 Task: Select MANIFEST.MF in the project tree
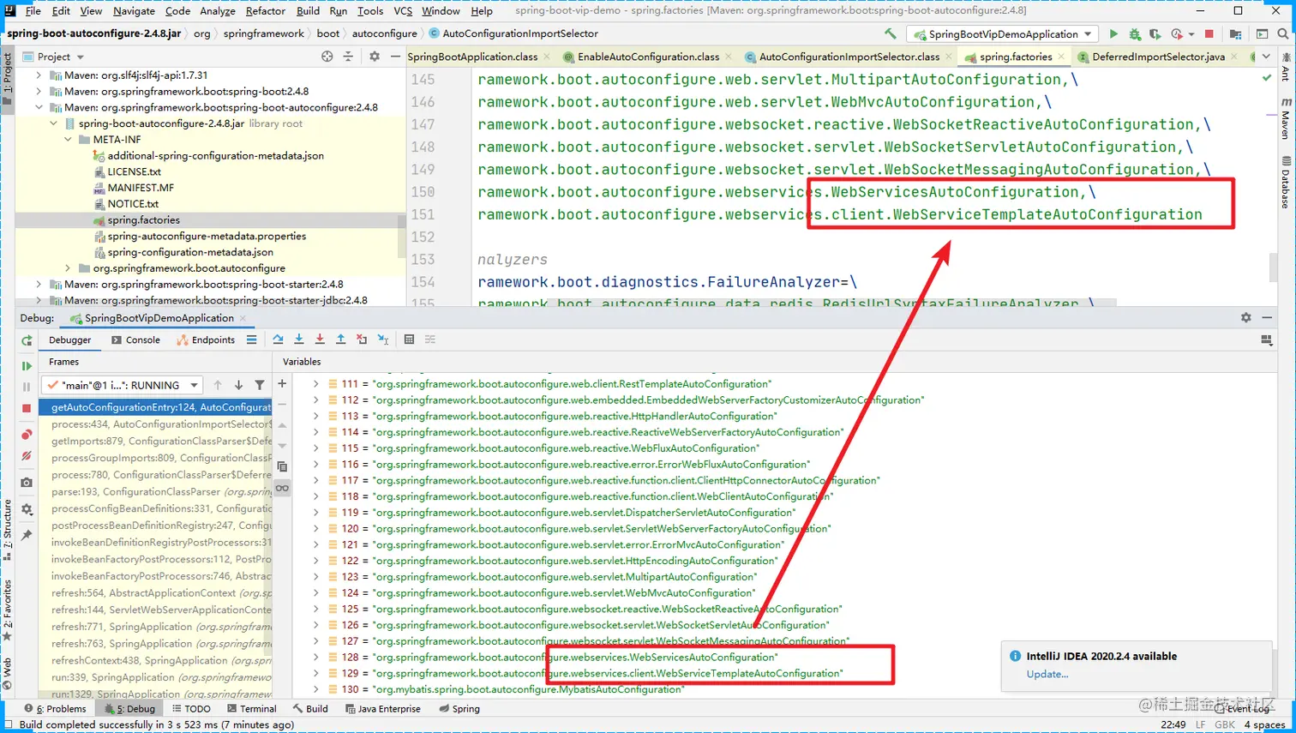coord(141,188)
